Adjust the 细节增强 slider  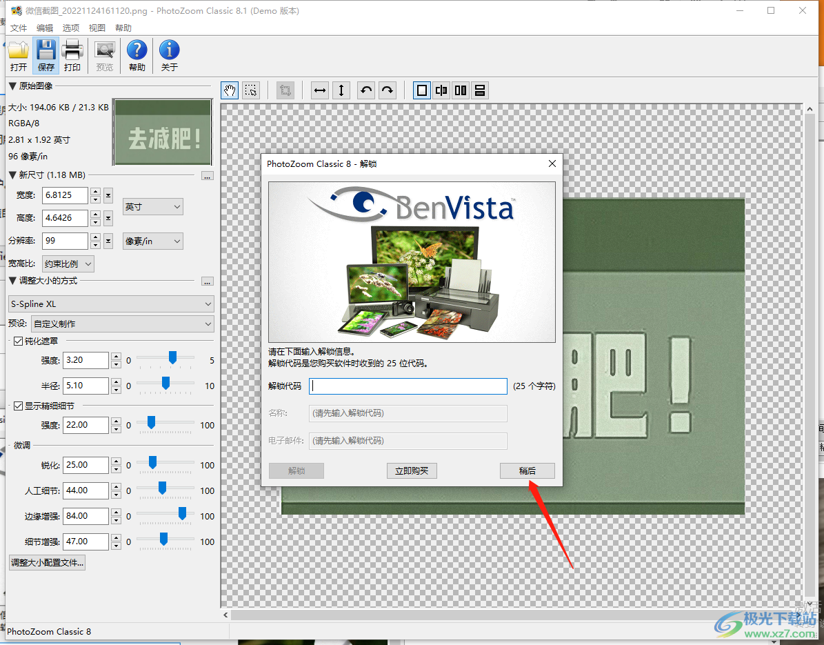pyautogui.click(x=163, y=539)
